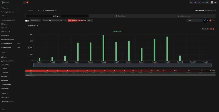Click the Vorschub breadcrumb

[30, 10]
